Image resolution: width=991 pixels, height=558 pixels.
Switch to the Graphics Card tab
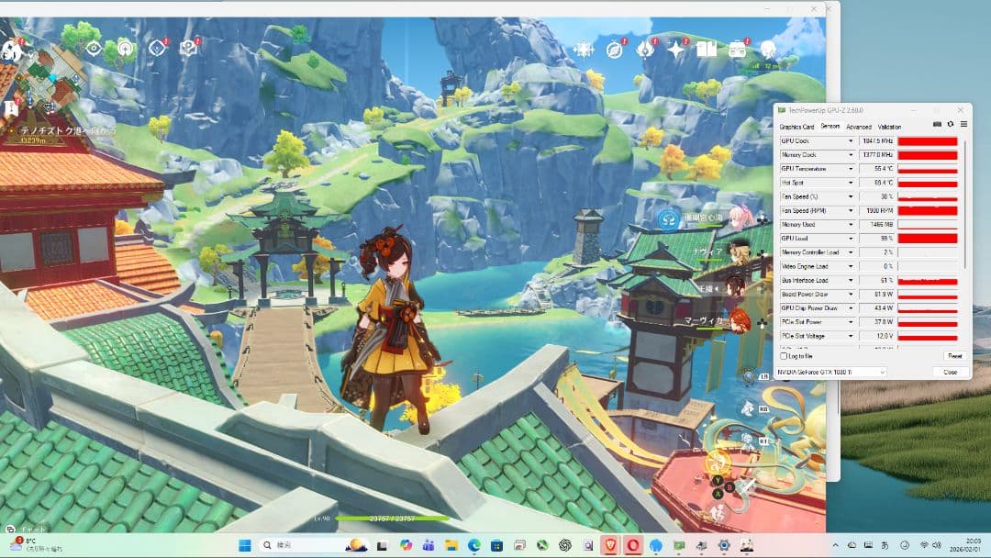click(796, 127)
